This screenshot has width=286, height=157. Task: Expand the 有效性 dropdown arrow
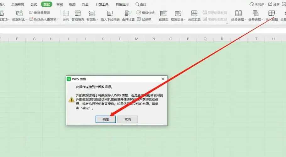coord(97,19)
